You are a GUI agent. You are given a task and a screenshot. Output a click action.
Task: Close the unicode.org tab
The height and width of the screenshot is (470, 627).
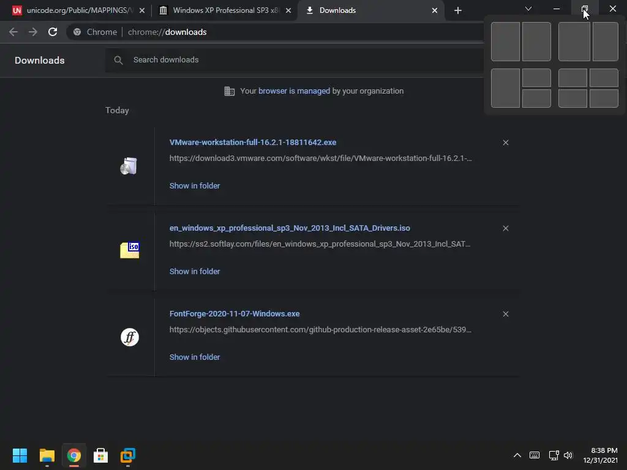tap(142, 10)
